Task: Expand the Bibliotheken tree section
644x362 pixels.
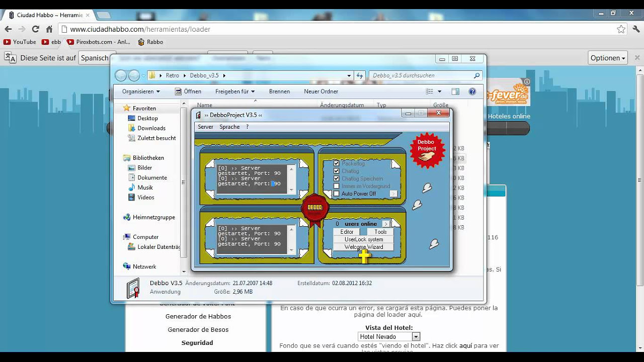Action: (118, 158)
